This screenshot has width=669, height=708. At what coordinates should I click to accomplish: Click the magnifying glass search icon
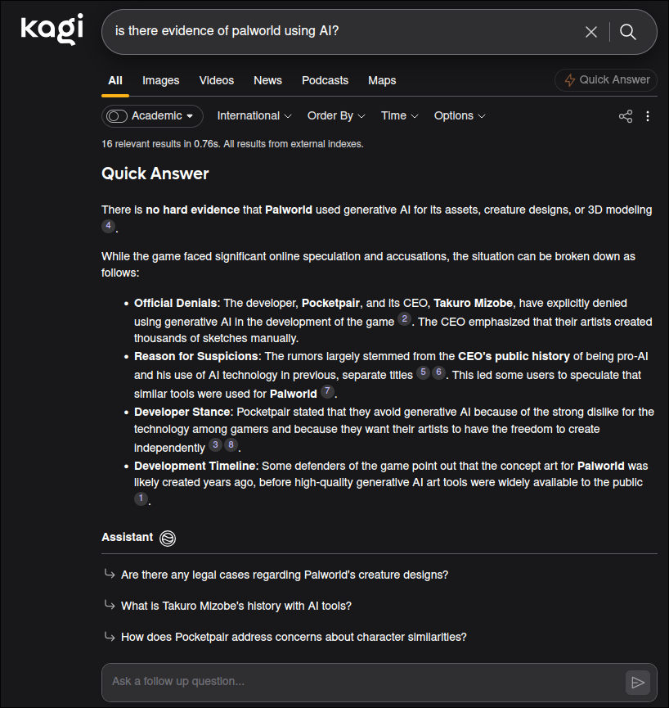[627, 32]
